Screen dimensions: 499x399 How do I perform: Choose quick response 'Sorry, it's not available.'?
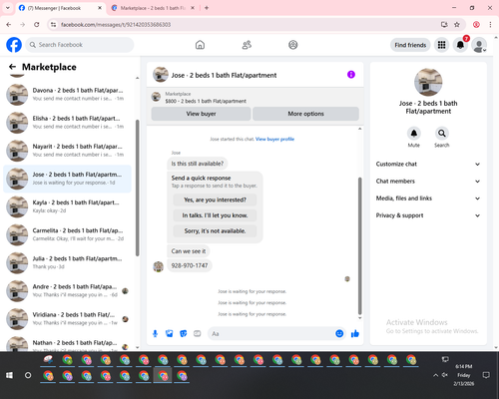coord(215,230)
